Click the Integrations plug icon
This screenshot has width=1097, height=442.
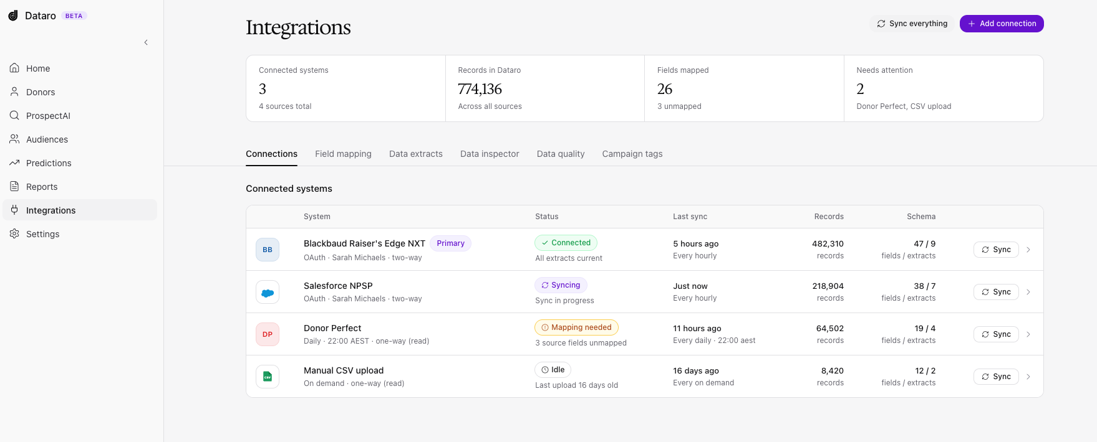pos(14,210)
